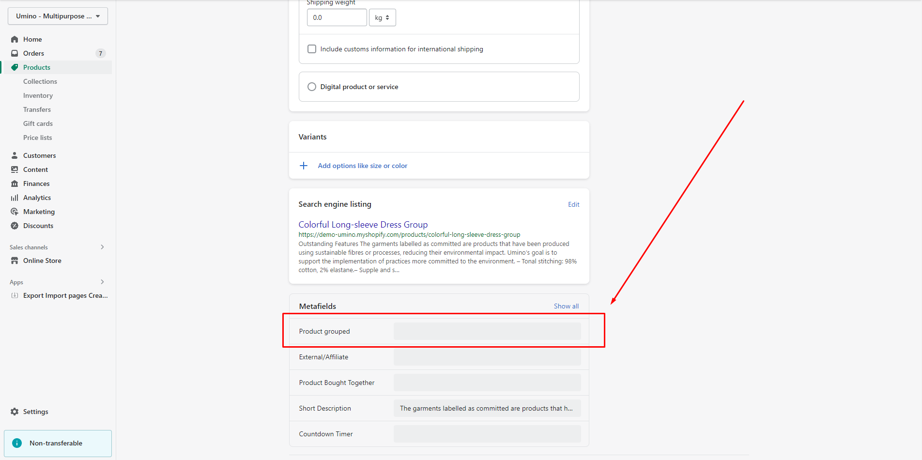Click Show all metafields link
This screenshot has height=460, width=922.
pos(566,306)
